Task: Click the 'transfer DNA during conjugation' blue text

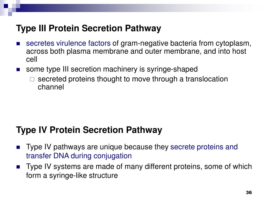Action: coord(79,156)
